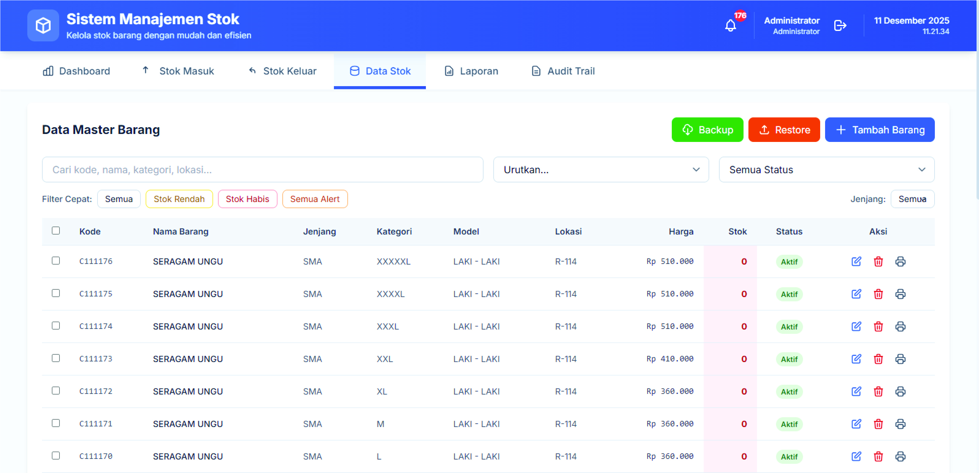The image size is (979, 473).
Task: Click the edit icon for C111172
Action: (x=856, y=391)
